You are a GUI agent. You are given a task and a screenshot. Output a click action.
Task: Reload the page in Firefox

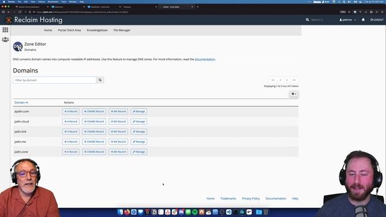(20, 12)
